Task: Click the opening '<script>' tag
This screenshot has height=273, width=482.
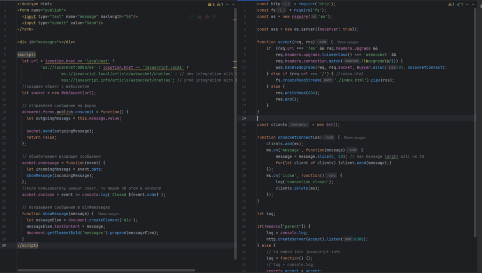Action: tap(26, 55)
